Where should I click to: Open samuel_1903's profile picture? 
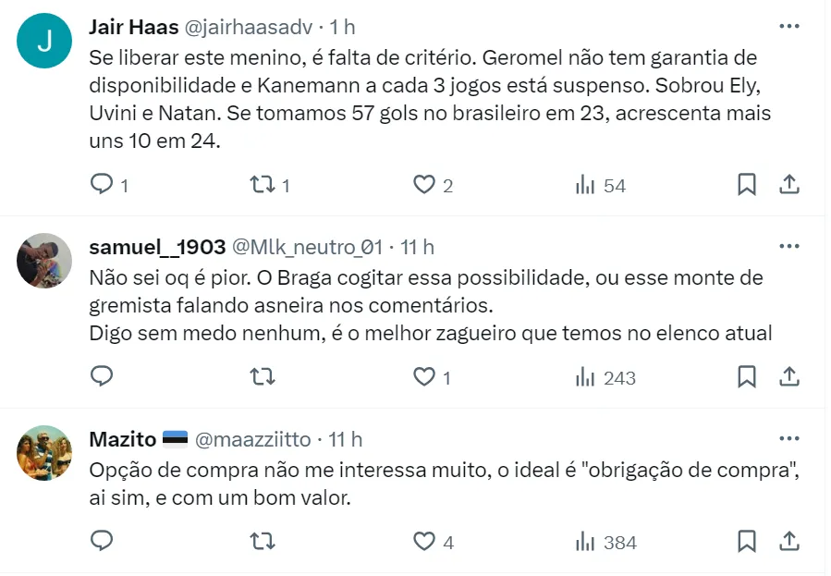tap(44, 261)
